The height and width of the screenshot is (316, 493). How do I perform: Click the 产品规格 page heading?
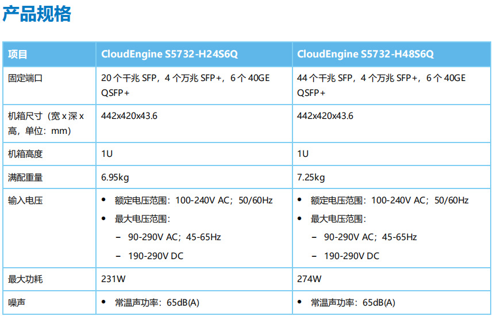click(x=36, y=14)
